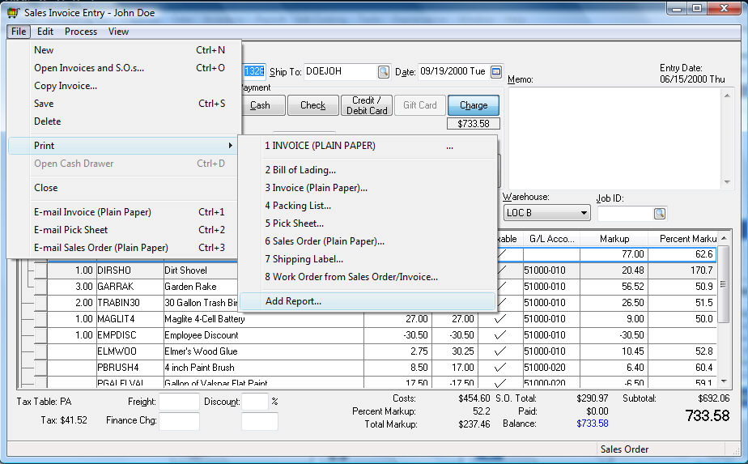Select Add Report in Print submenu
Viewport: 748px width, 464px height.
pyautogui.click(x=293, y=301)
